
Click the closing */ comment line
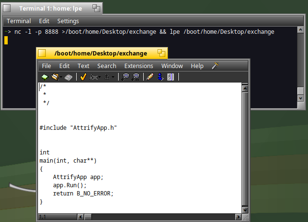[x=46, y=102]
